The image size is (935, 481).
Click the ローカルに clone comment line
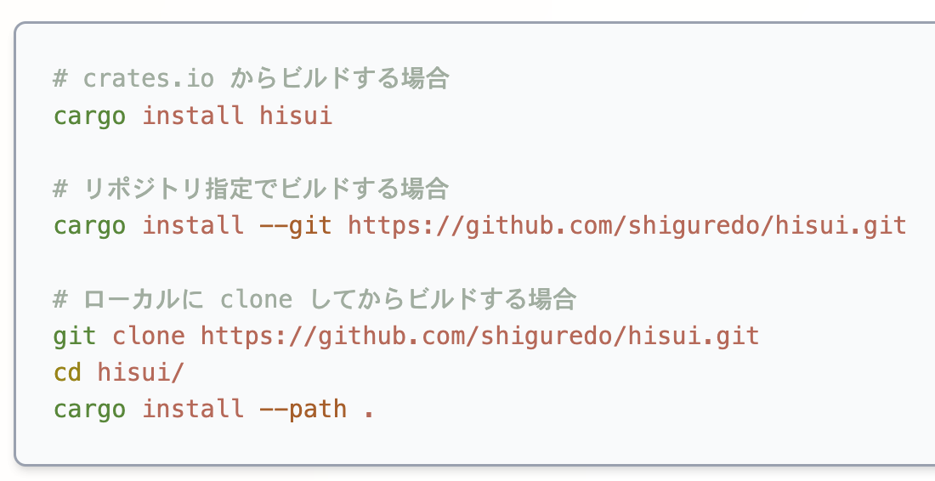tap(314, 299)
